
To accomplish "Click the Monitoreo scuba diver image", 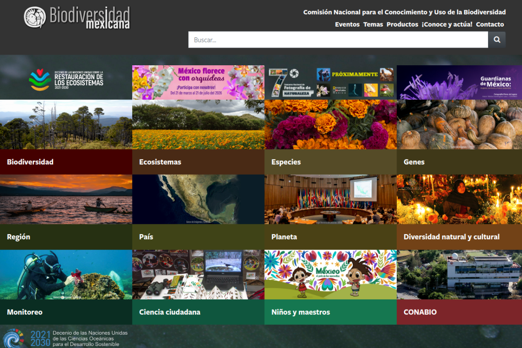I will click(66, 275).
